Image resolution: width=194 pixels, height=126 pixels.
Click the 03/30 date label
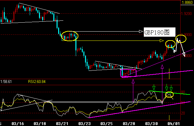pos(151,123)
